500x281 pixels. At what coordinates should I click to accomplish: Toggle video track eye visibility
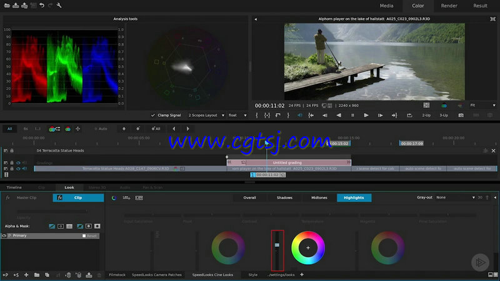18,169
